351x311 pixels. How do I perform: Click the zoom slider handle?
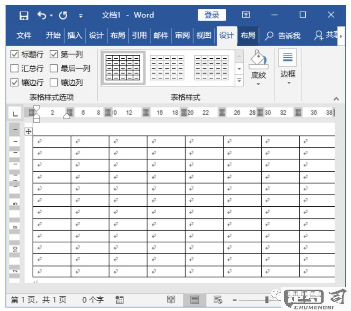click(266, 299)
